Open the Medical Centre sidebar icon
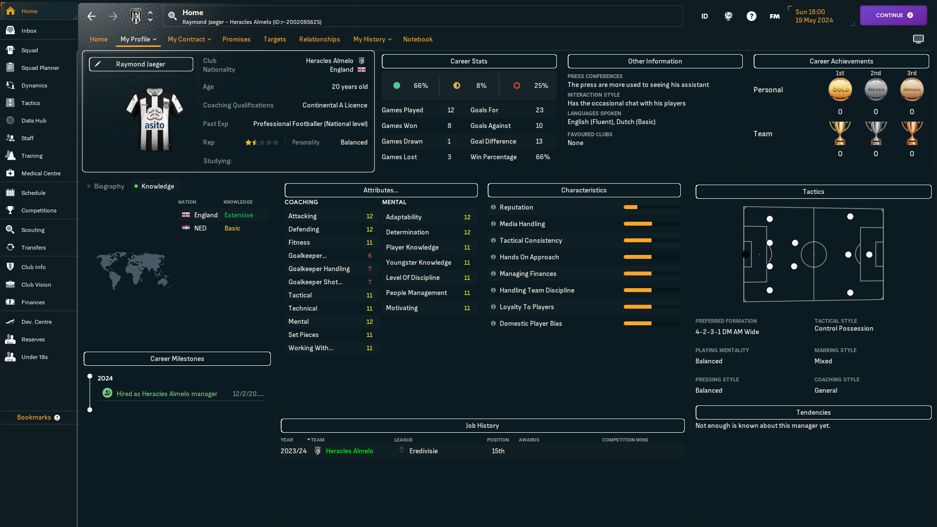This screenshot has height=527, width=937. (x=10, y=173)
